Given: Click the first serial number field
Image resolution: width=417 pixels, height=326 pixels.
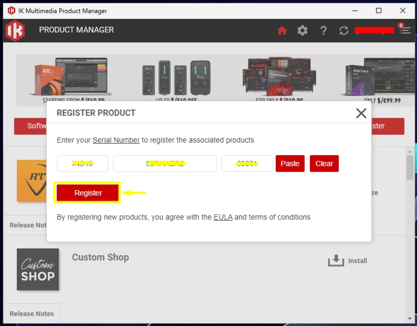Looking at the screenshot, I should (x=82, y=164).
